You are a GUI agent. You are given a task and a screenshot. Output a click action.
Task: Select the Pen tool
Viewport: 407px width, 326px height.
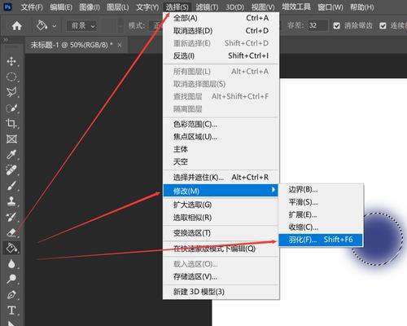[x=11, y=294]
